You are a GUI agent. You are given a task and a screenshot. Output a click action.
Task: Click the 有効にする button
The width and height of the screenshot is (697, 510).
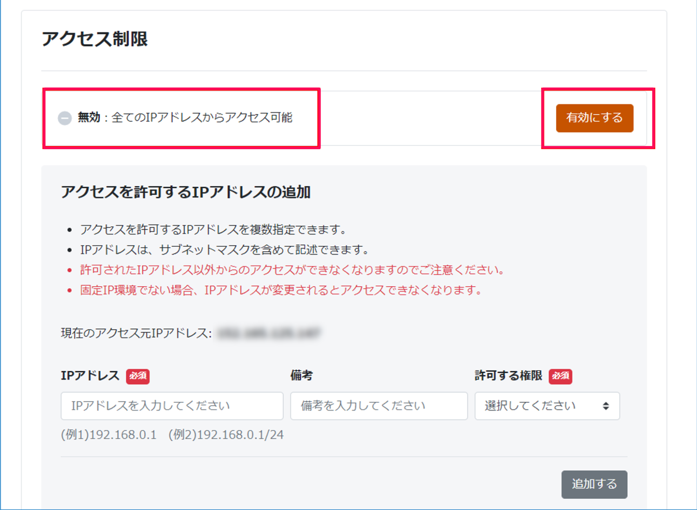tap(594, 118)
